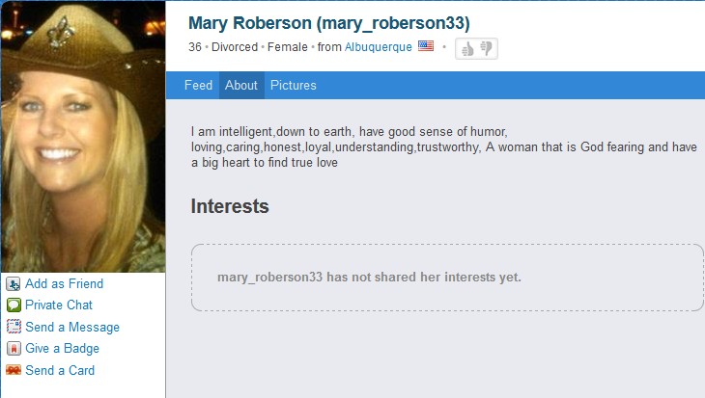The image size is (705, 398).
Task: Click the profile photo thumbnail
Action: [83, 137]
